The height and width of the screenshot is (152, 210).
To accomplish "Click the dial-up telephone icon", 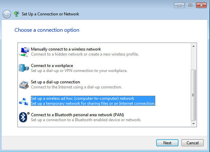I will tap(24, 85).
